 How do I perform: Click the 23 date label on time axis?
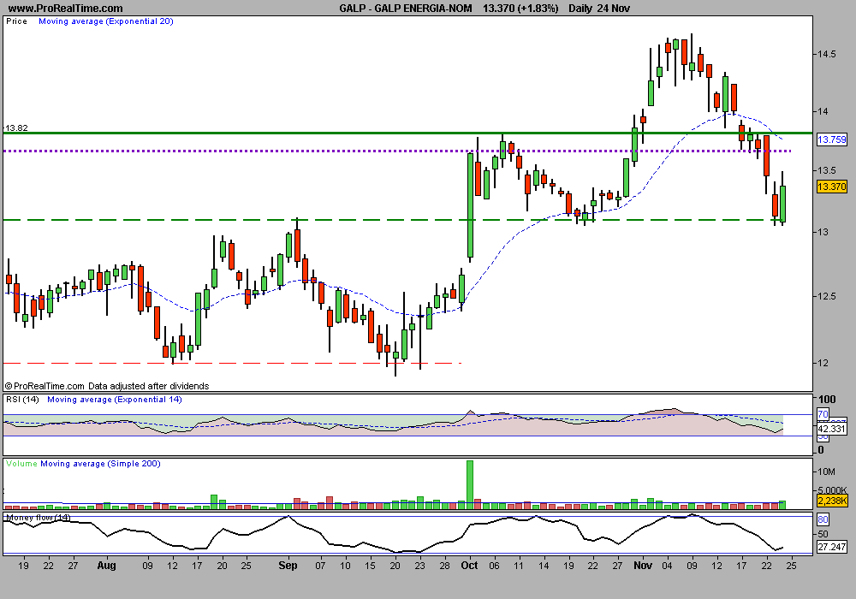tap(419, 566)
